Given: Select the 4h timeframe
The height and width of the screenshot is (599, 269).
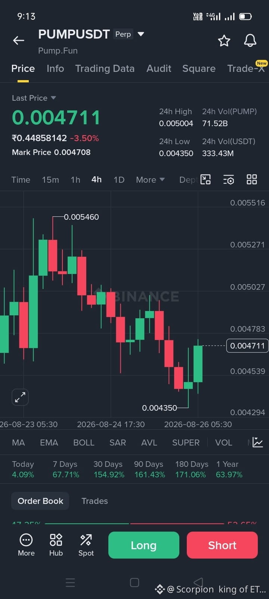Looking at the screenshot, I should (x=97, y=180).
